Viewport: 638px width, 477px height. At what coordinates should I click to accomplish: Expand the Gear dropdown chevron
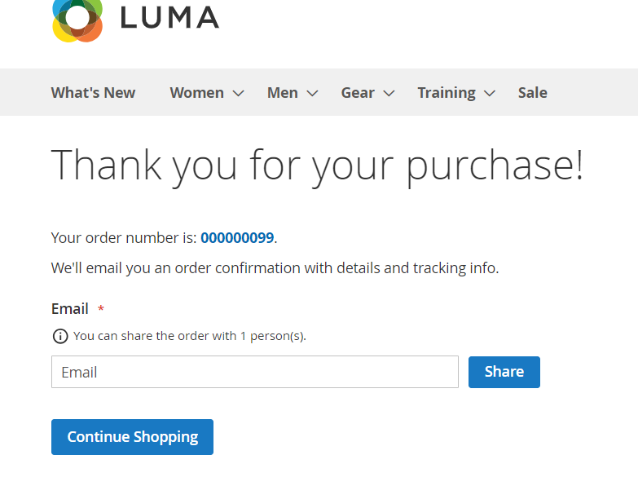[x=389, y=94]
